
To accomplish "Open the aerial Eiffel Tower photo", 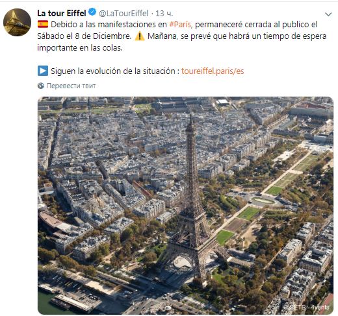I will tap(185, 206).
